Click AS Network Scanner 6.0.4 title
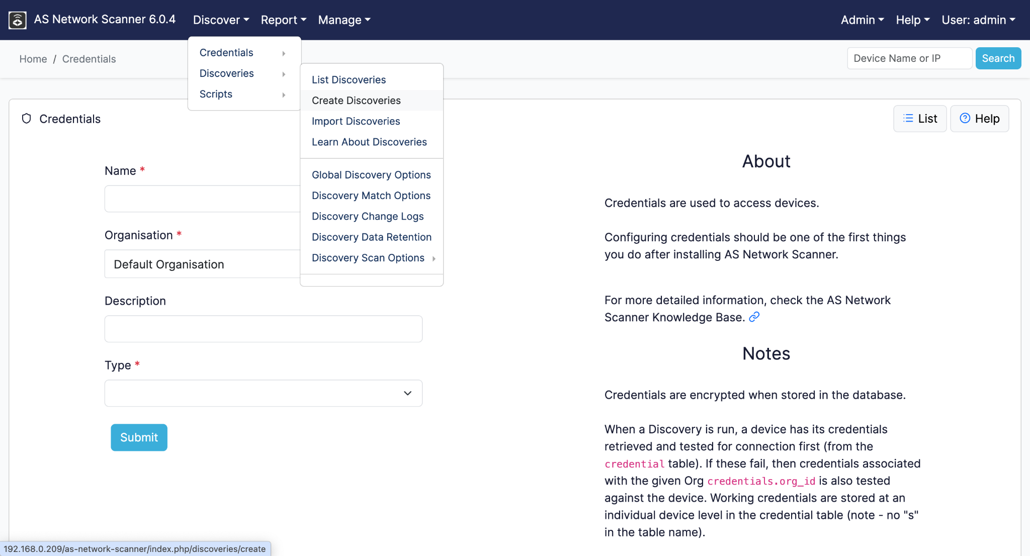1030x556 pixels. point(105,20)
